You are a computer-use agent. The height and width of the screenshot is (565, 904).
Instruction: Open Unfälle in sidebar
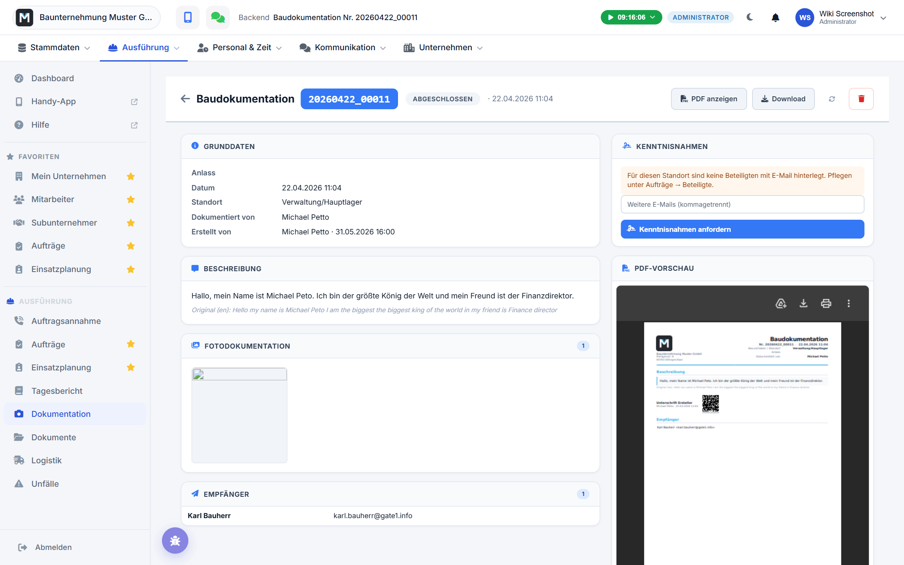tap(75, 484)
